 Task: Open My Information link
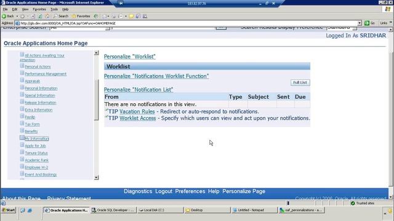click(36, 139)
